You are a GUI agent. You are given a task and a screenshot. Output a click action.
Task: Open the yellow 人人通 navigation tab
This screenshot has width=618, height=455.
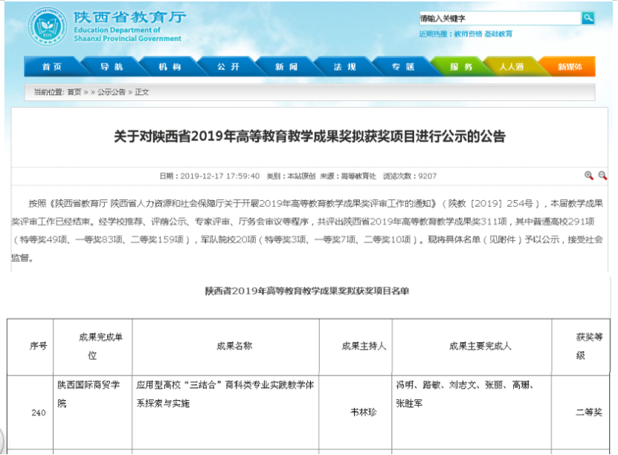[x=512, y=67]
